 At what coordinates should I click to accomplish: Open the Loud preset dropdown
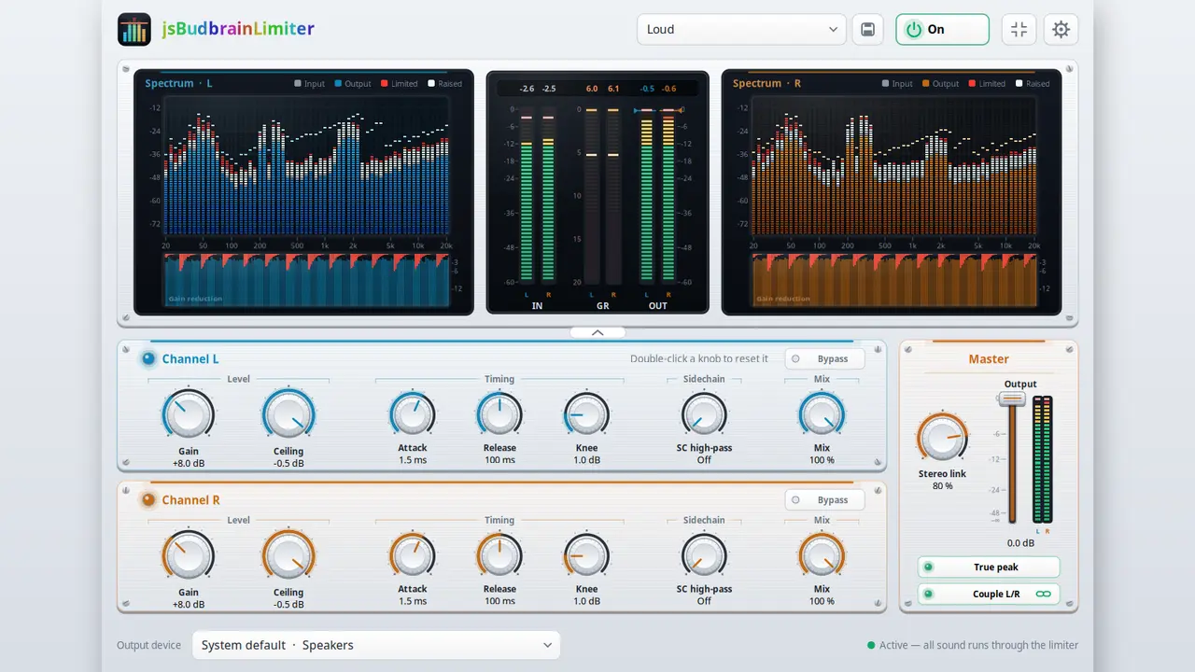741,29
